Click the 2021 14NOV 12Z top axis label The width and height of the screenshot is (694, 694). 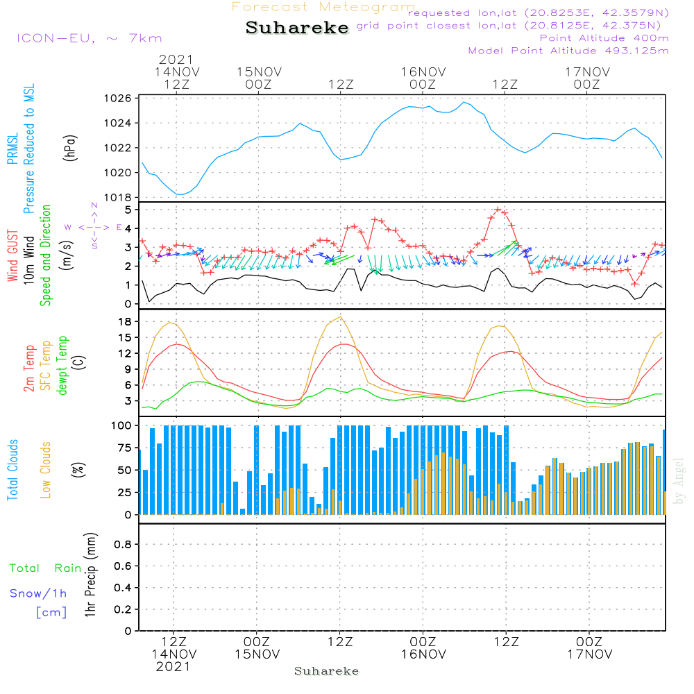click(176, 72)
